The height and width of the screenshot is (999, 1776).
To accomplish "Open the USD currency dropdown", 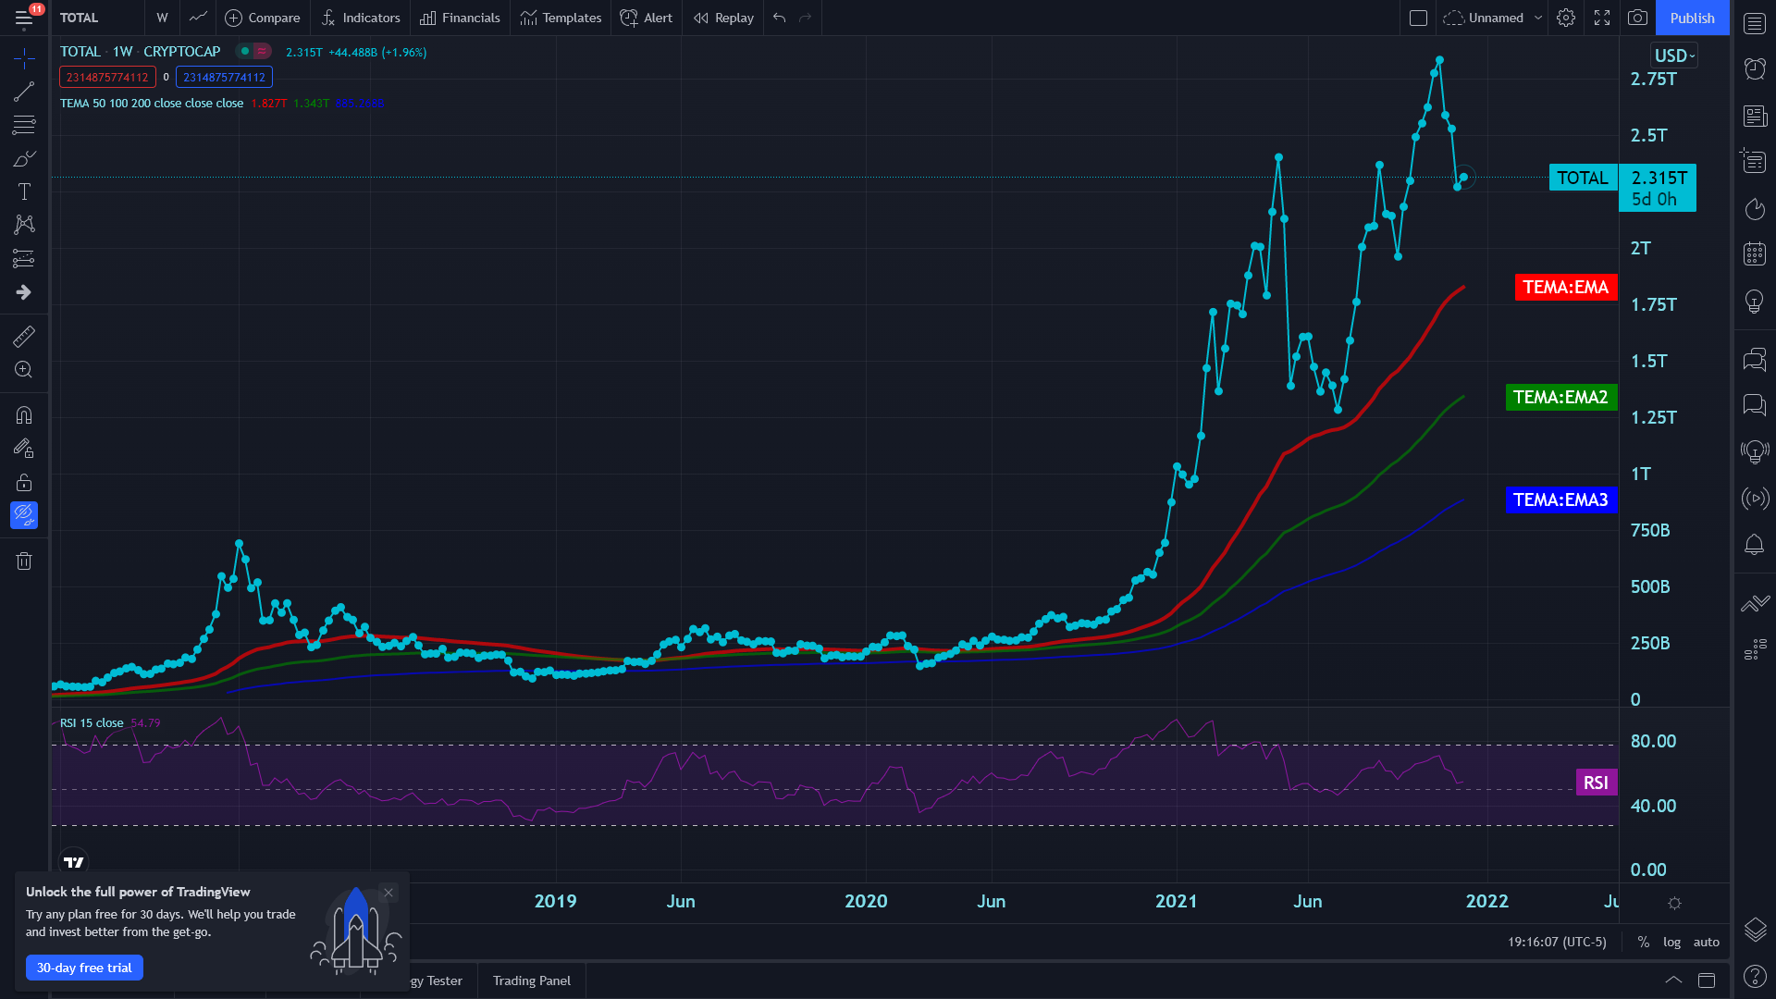I will (1674, 55).
